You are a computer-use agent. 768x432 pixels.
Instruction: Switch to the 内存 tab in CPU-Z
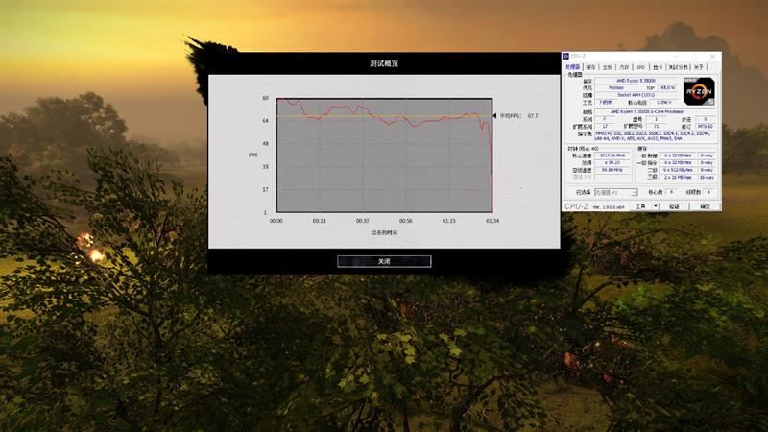click(x=624, y=67)
